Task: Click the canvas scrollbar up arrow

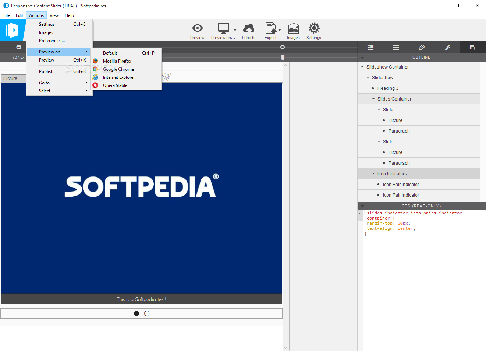Action: click(x=286, y=65)
